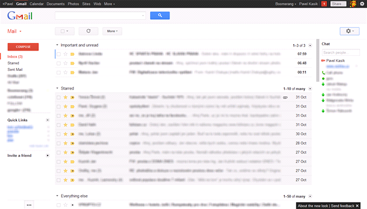Click the Gmail logo
367x209 pixels.
point(20,16)
